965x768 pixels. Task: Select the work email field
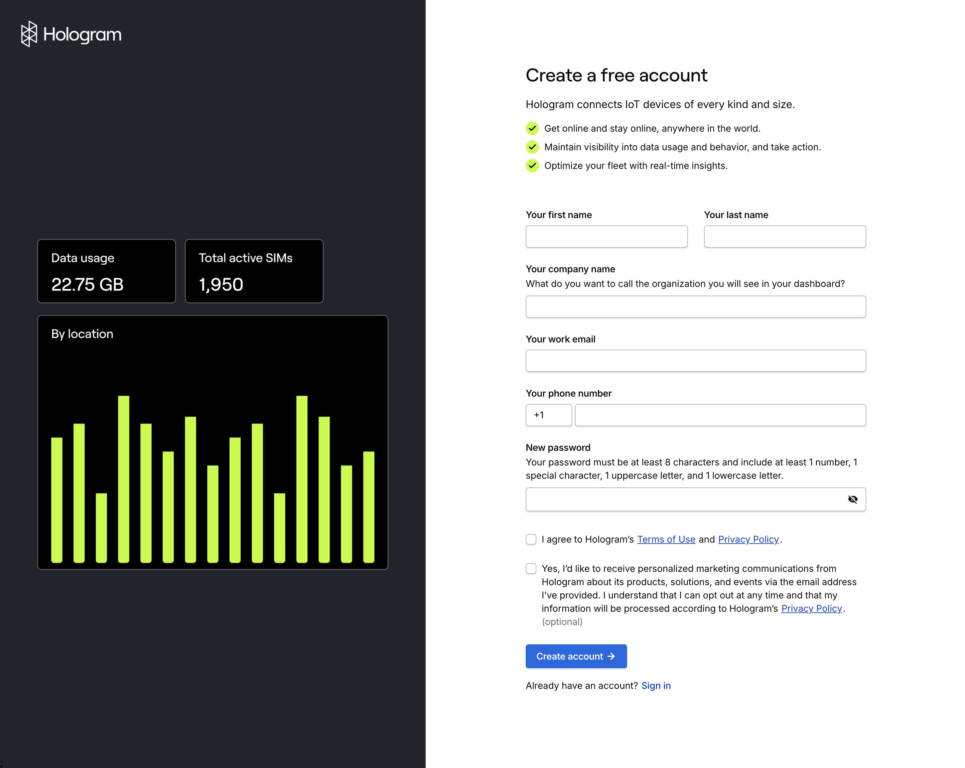point(696,361)
